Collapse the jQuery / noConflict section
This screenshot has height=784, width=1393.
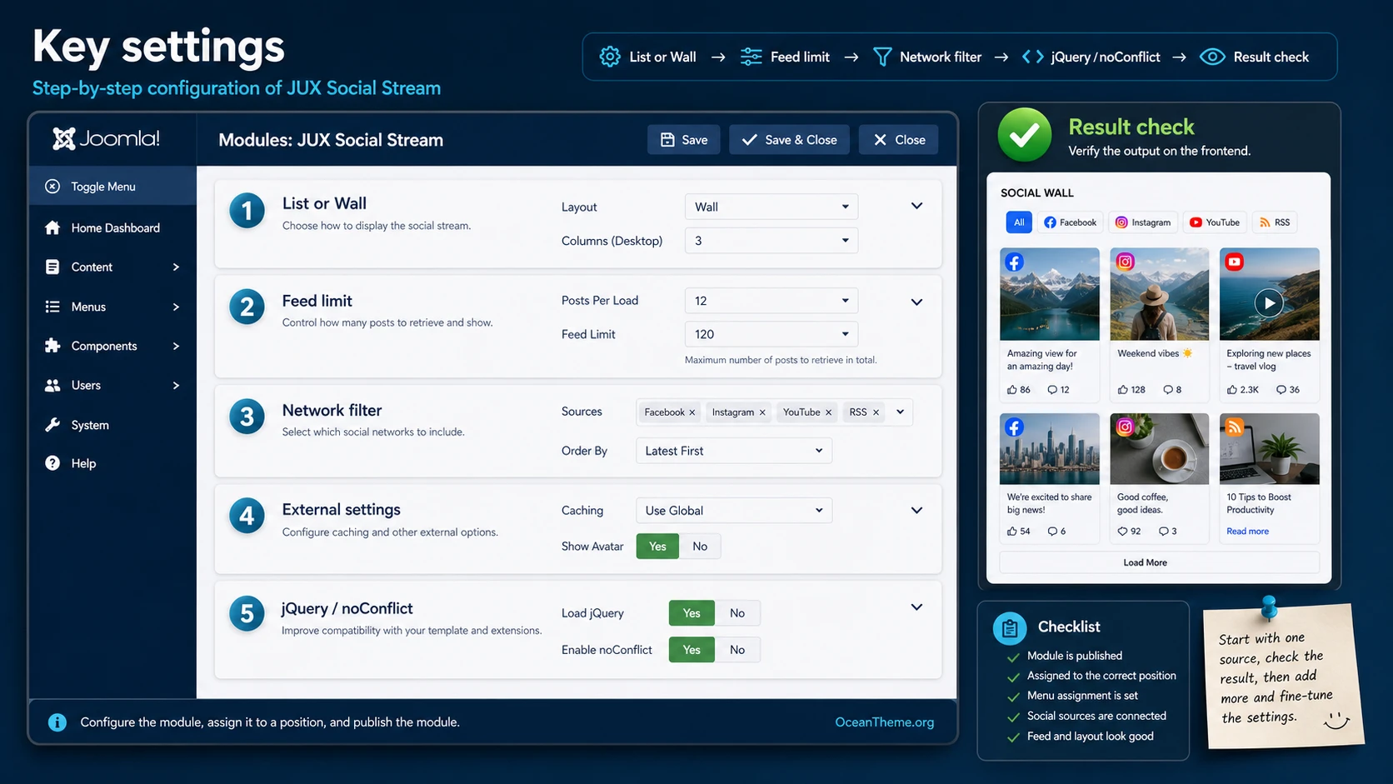[916, 607]
